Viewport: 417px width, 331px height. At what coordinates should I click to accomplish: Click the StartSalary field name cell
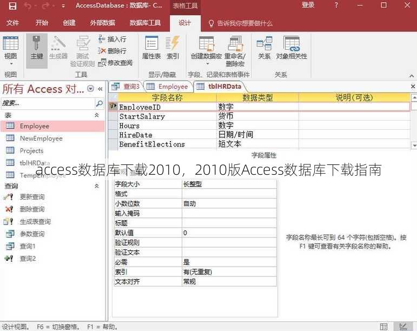point(167,116)
